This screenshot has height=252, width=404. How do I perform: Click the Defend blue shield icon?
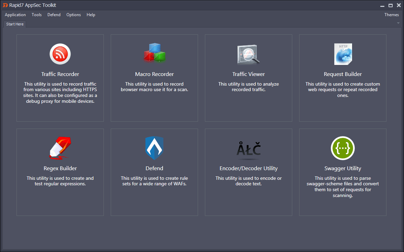[154, 148]
